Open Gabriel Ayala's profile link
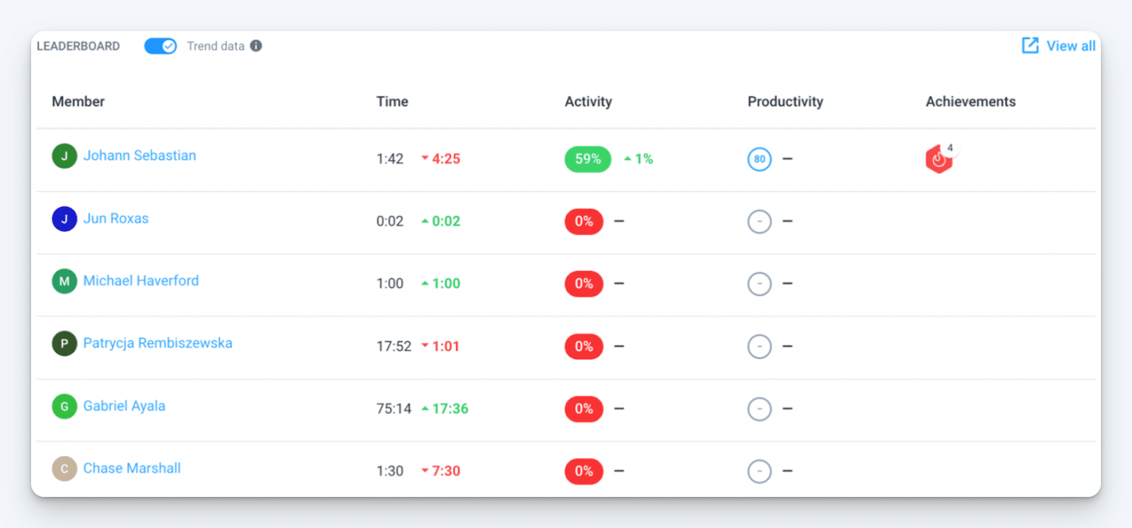 (124, 406)
